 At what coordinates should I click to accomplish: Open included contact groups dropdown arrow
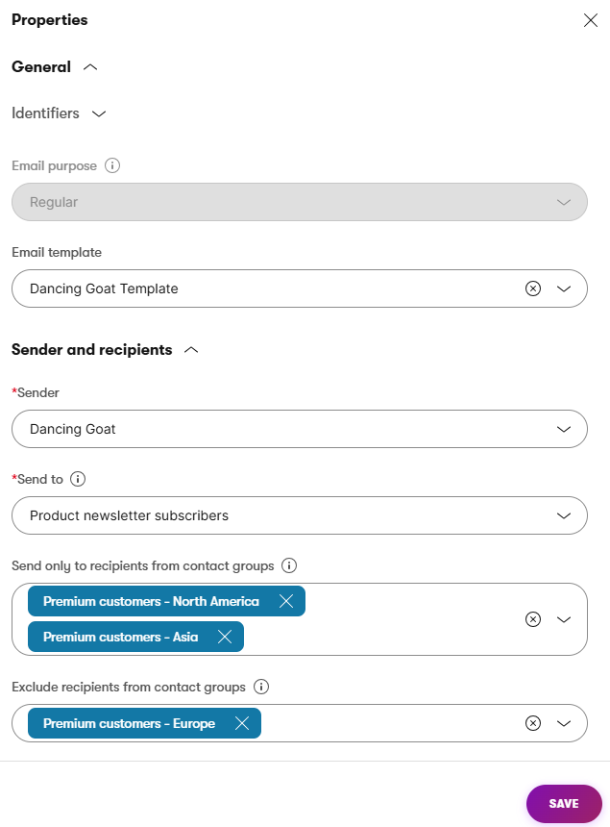pyautogui.click(x=564, y=619)
